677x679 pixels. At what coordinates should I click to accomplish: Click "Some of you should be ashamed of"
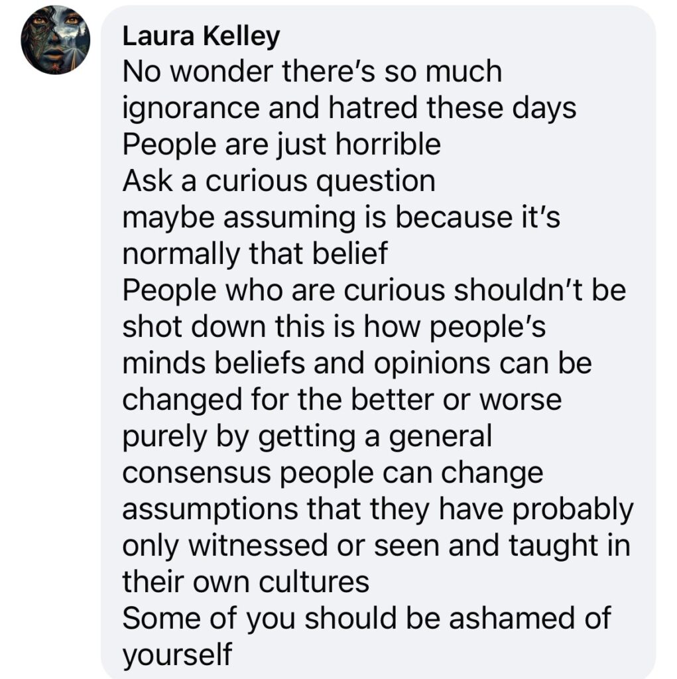(366, 619)
